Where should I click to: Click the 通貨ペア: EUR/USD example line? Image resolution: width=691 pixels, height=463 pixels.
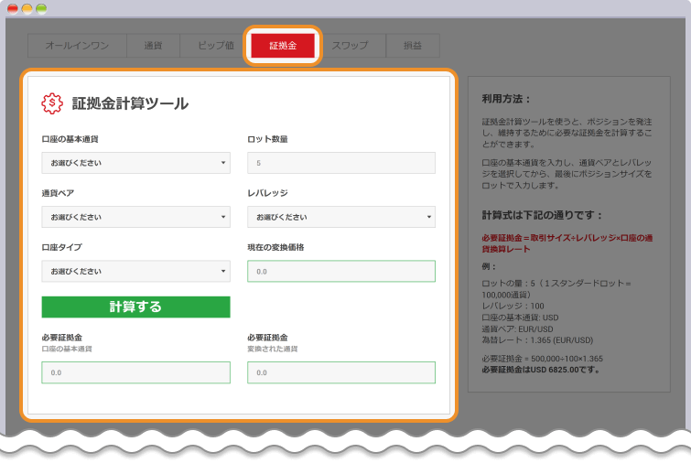point(517,329)
